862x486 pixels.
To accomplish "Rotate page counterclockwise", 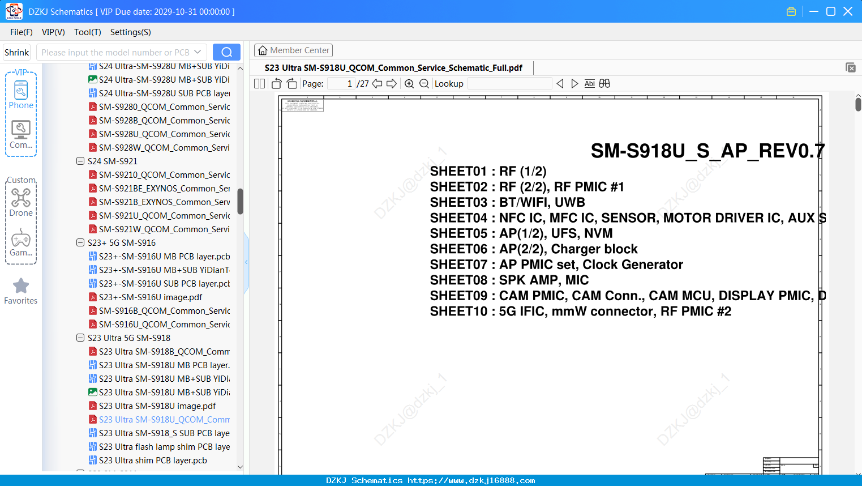I will click(277, 84).
